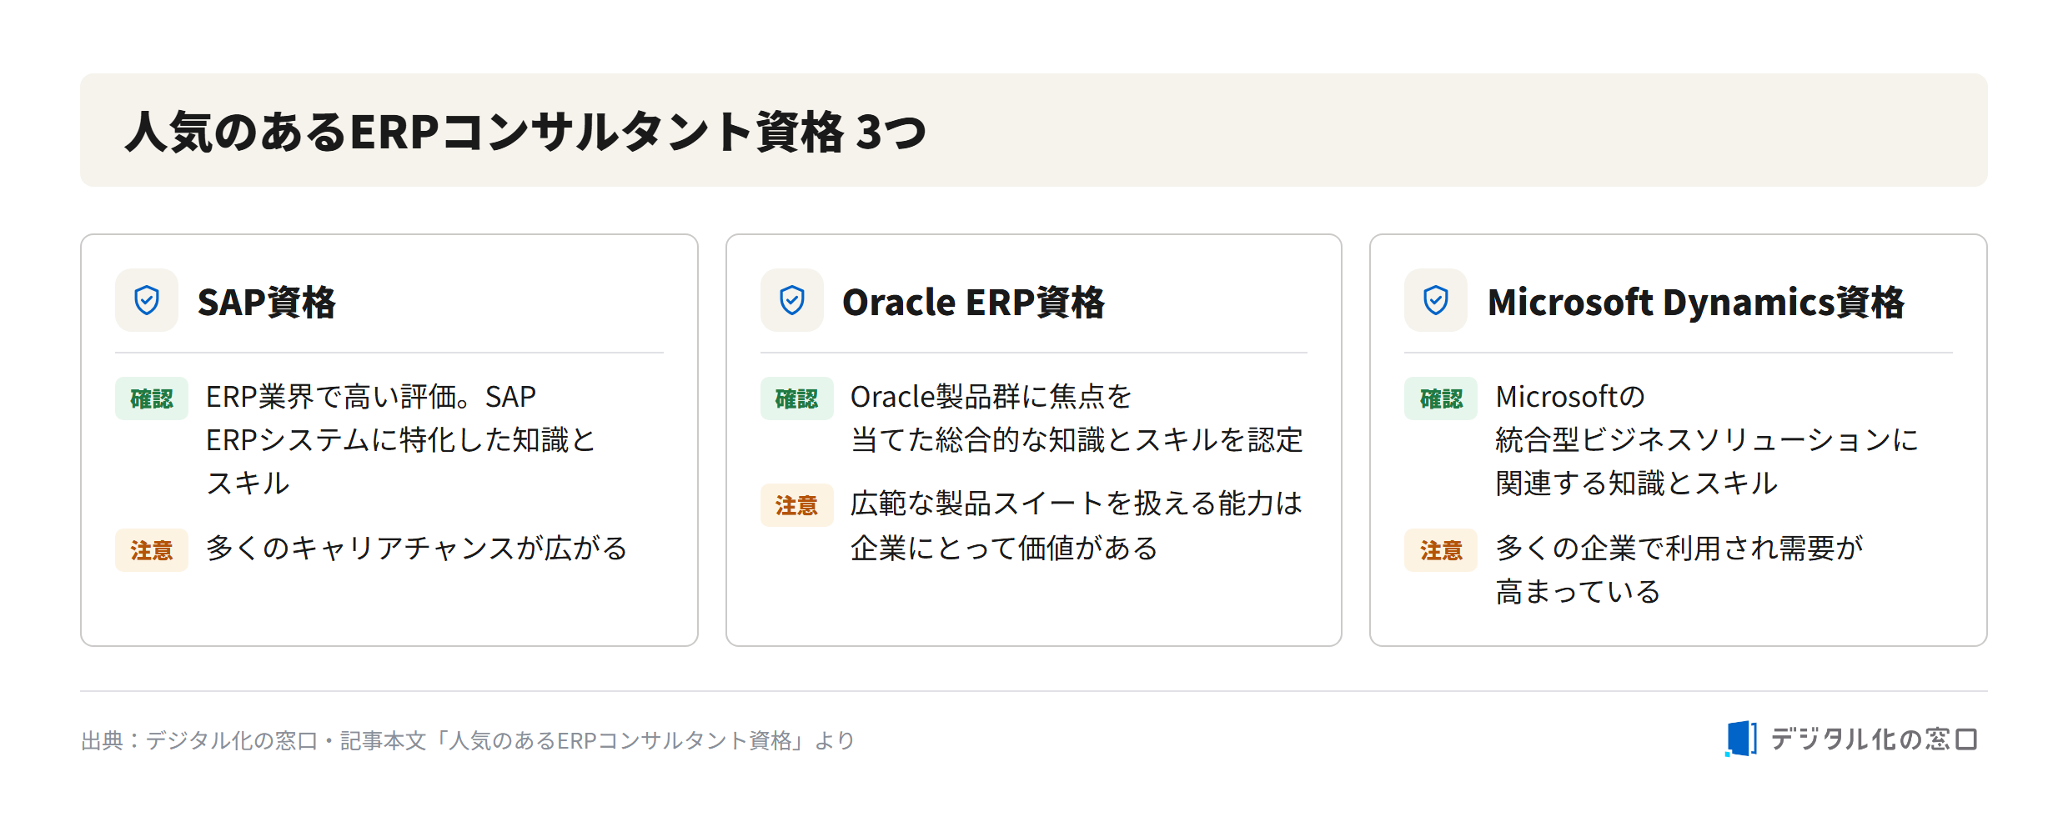Click the heading 人気のあるERPコンサルタント資格 3つ
2068x837 pixels.
coord(525,132)
